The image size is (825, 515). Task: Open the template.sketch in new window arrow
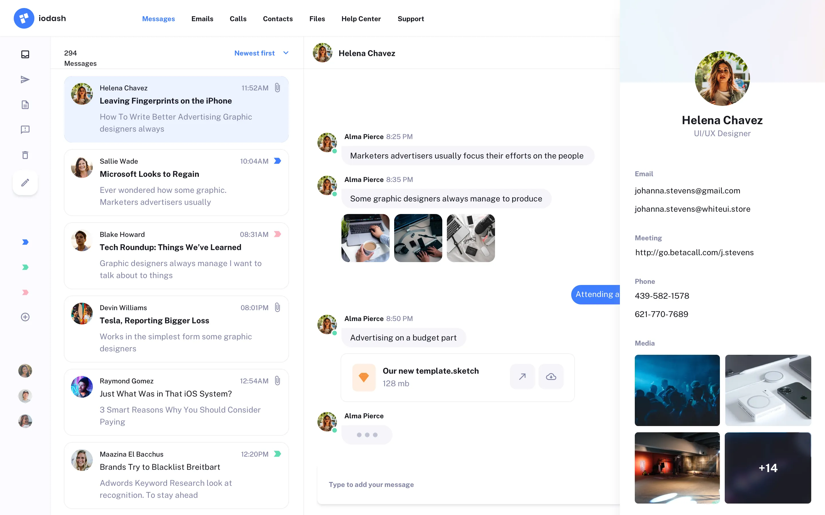[522, 376]
